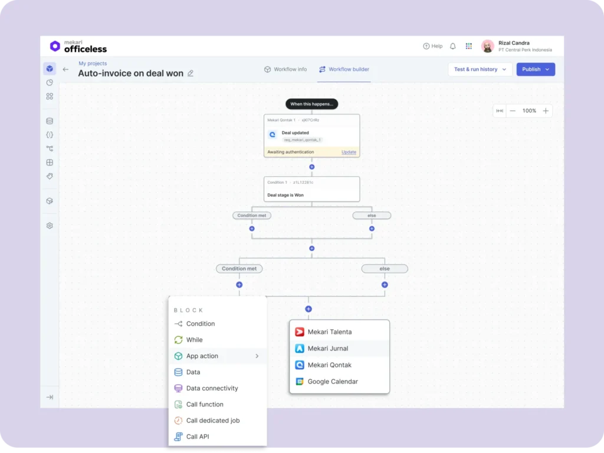Click the plus node under Condition met
Image resolution: width=604 pixels, height=453 pixels.
click(239, 285)
